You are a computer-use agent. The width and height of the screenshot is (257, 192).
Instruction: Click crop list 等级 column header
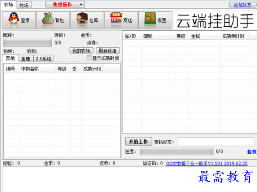pos(63,69)
